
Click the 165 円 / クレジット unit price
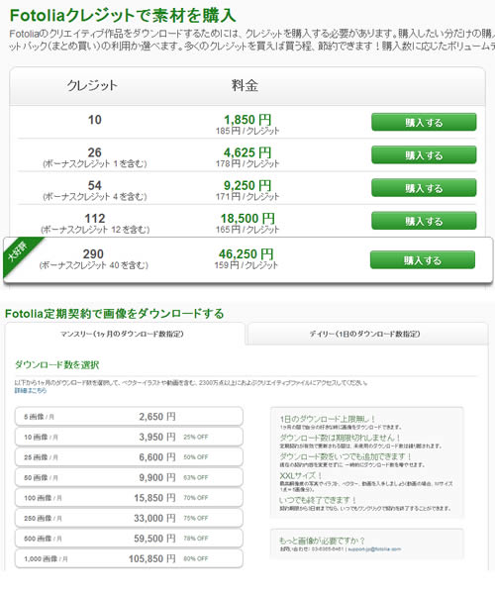247,230
